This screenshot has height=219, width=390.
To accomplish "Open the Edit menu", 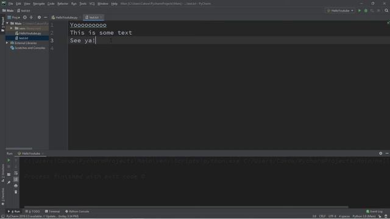I will 19,4.
